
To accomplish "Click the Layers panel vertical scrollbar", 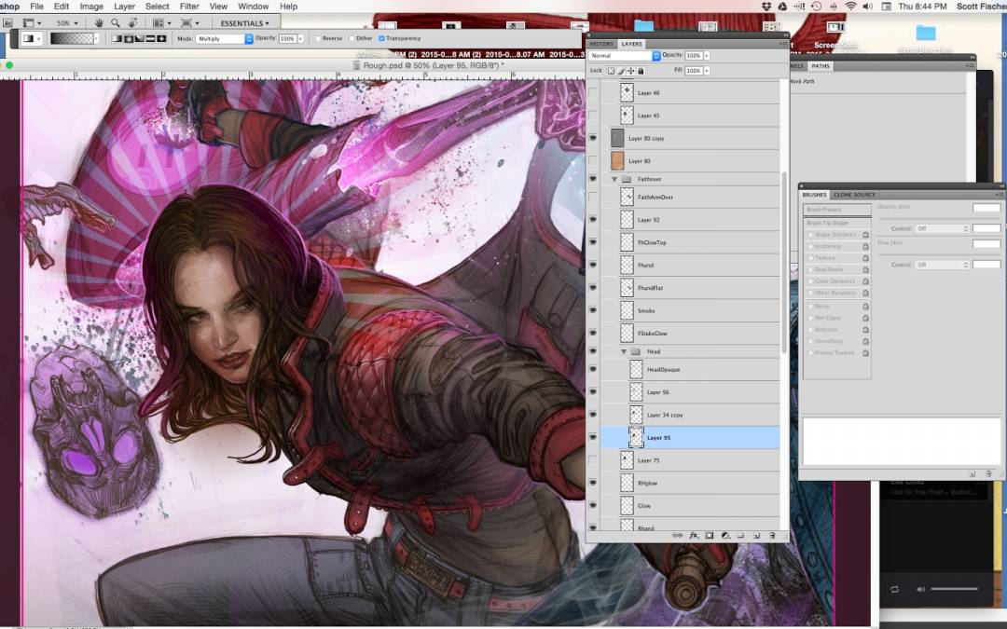I will [783, 263].
